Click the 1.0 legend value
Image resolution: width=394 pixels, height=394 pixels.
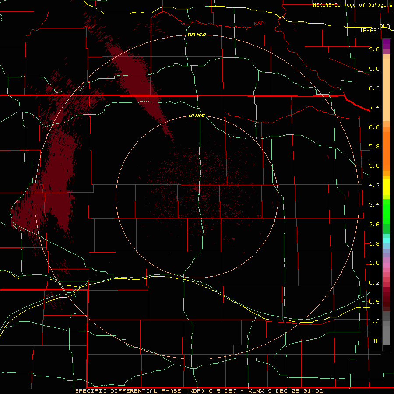pos(374,263)
